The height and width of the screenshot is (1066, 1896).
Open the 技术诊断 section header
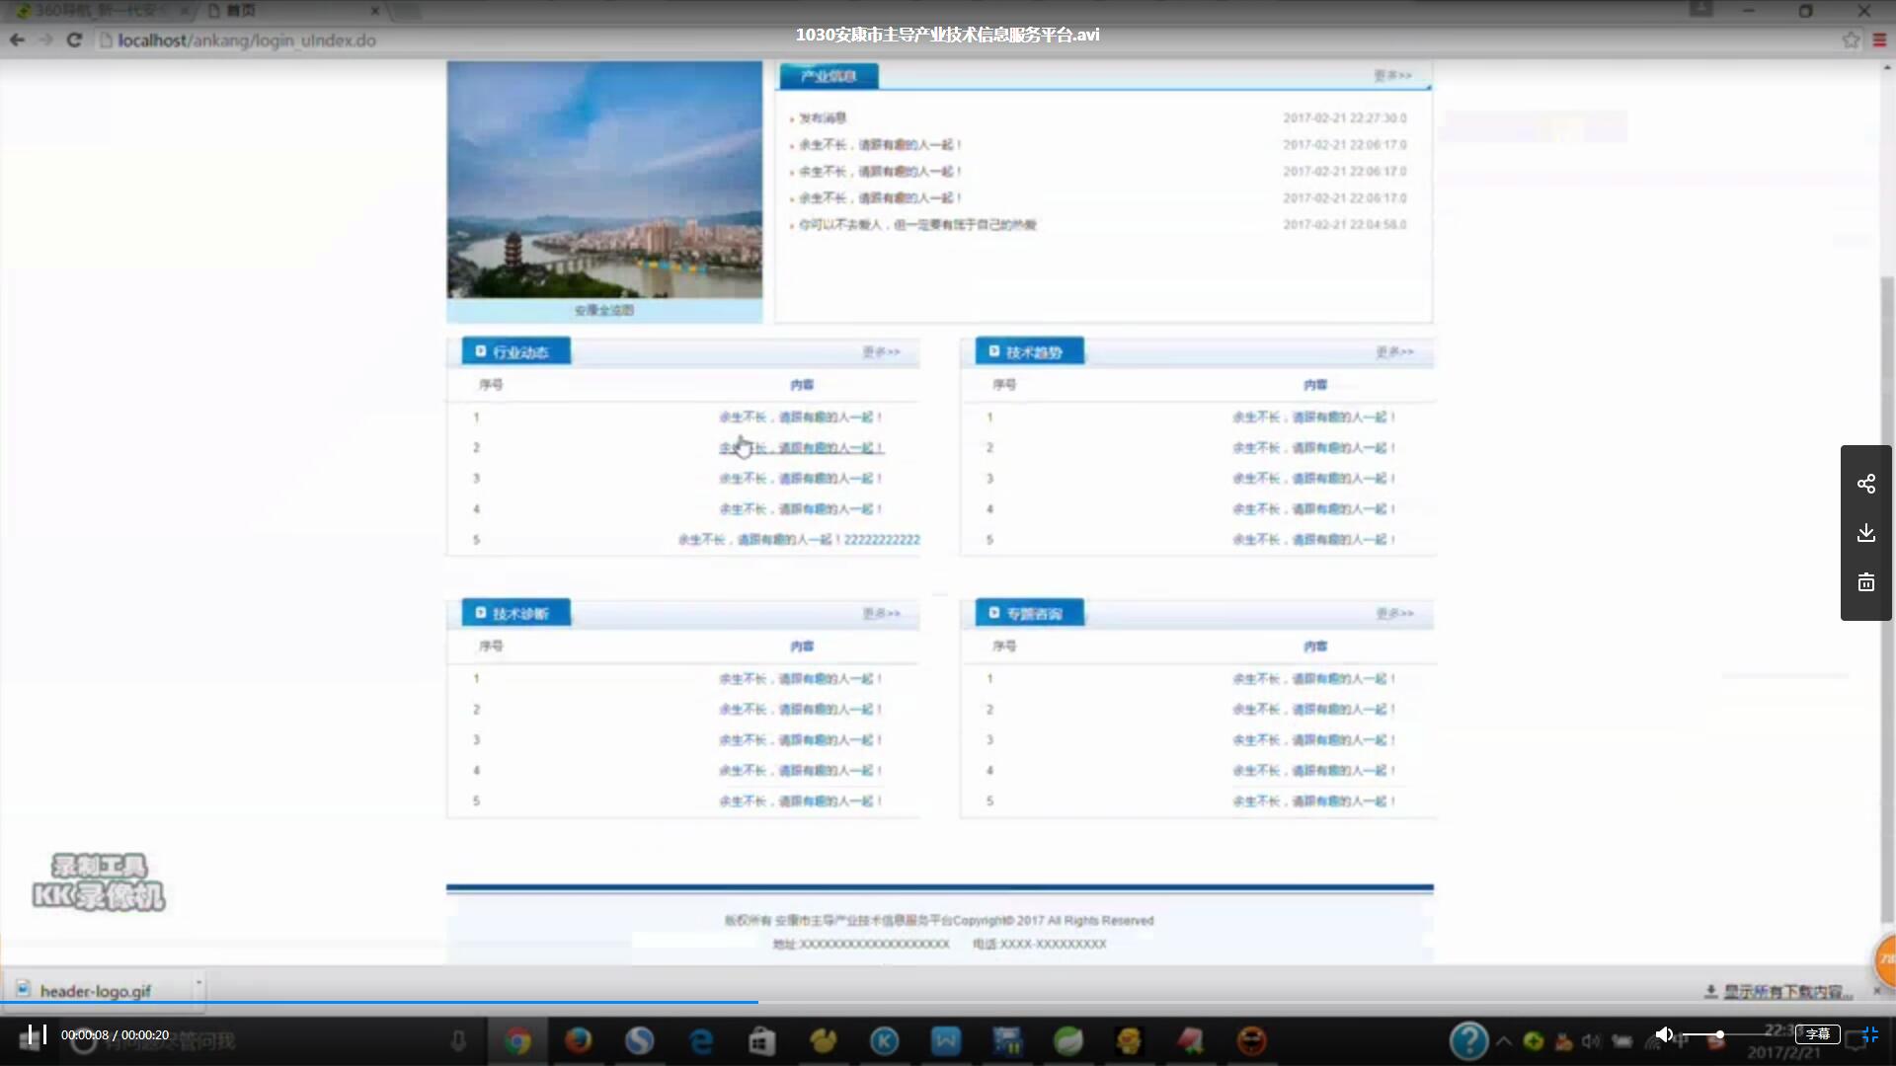pyautogui.click(x=515, y=613)
